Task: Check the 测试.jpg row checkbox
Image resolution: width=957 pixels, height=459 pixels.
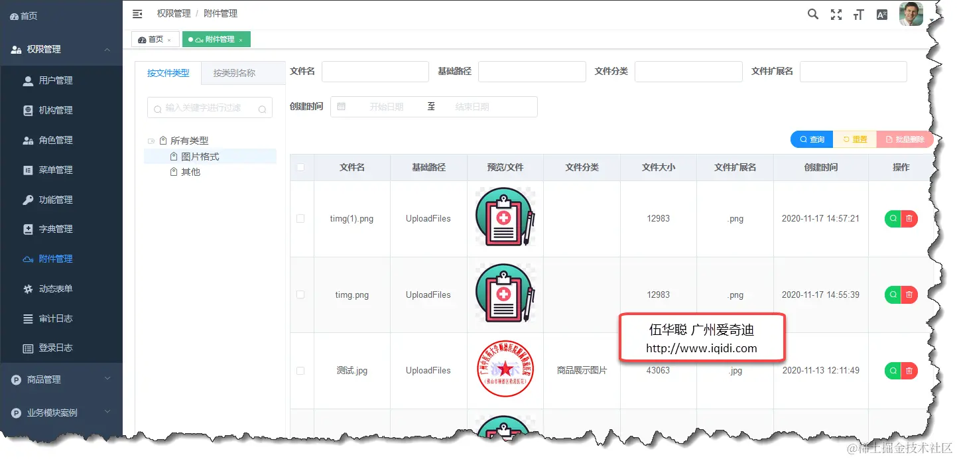Action: pos(300,370)
